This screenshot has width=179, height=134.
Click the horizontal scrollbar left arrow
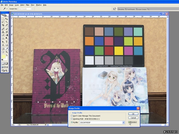tap(48, 125)
